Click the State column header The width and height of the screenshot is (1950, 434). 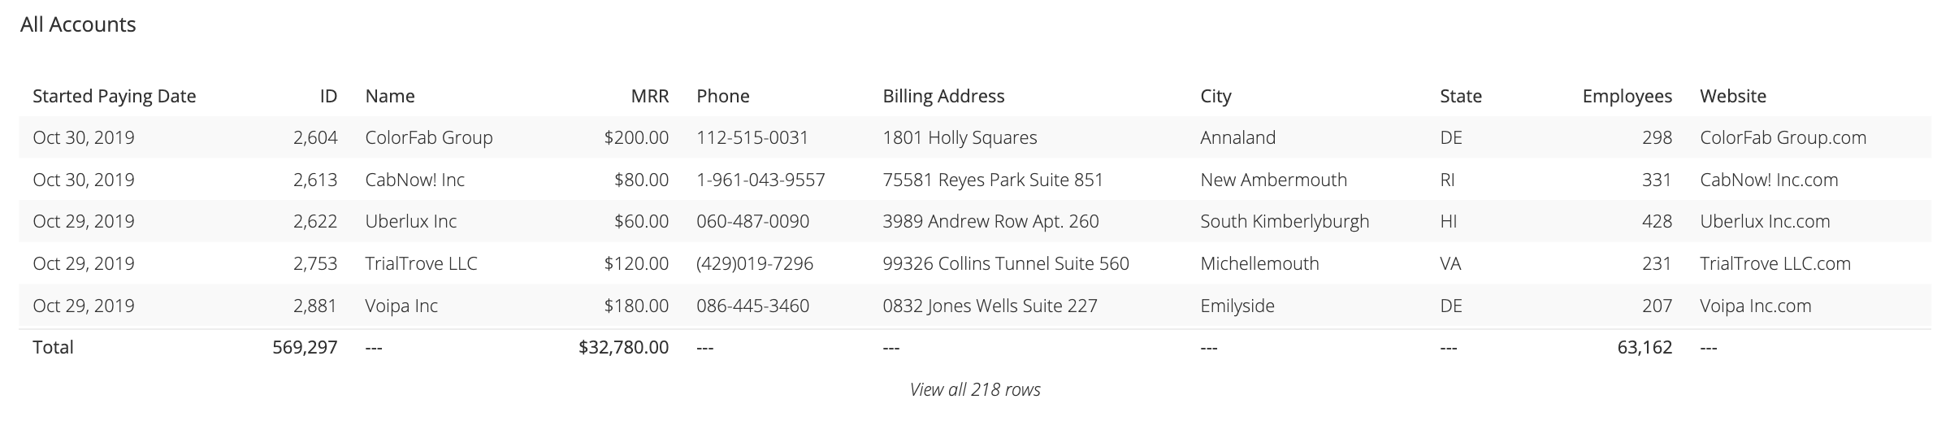(1460, 96)
